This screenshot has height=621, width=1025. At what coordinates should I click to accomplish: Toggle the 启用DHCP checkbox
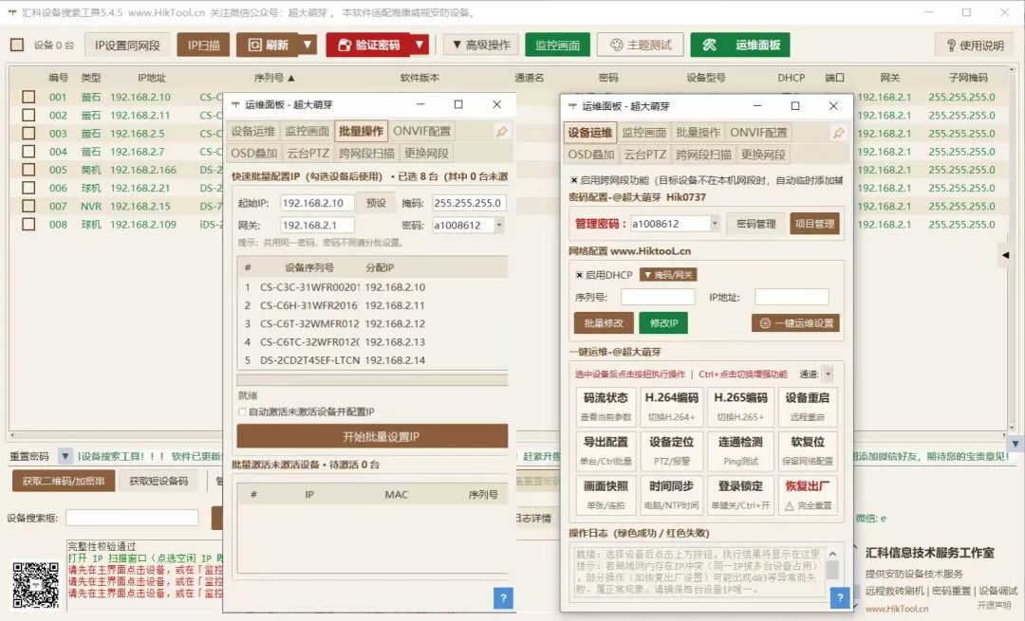pyautogui.click(x=579, y=275)
